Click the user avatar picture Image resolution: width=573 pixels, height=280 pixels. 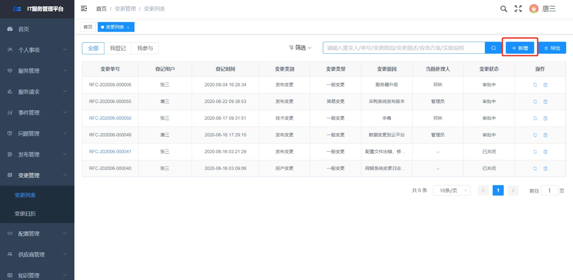(x=534, y=9)
